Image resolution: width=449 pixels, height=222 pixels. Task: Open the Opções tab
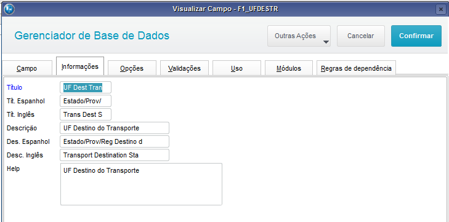pyautogui.click(x=132, y=68)
